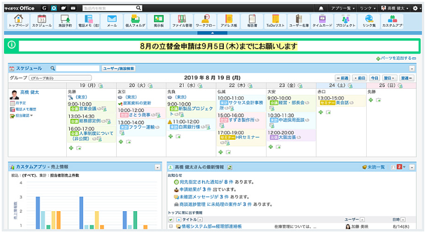Open the settings gear menu
This screenshot has height=232, width=426.
pyautogui.click(x=417, y=8)
